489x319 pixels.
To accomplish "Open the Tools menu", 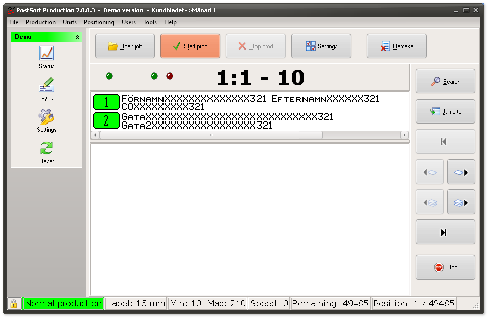I will click(150, 22).
